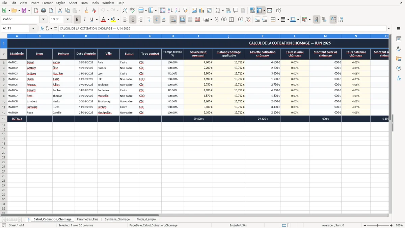405x228 pixels.
Task: Open the Format menu
Action: click(48, 3)
